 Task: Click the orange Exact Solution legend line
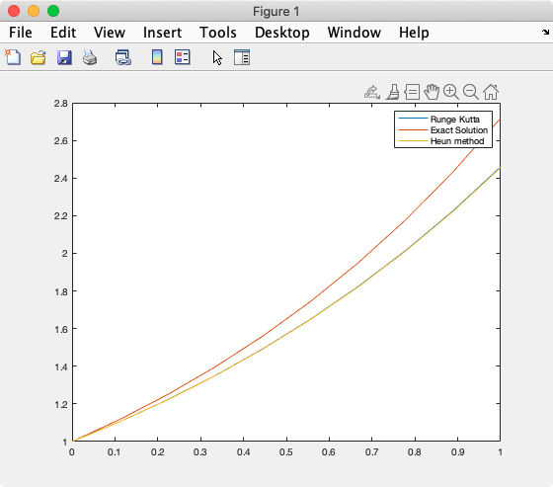[413, 129]
